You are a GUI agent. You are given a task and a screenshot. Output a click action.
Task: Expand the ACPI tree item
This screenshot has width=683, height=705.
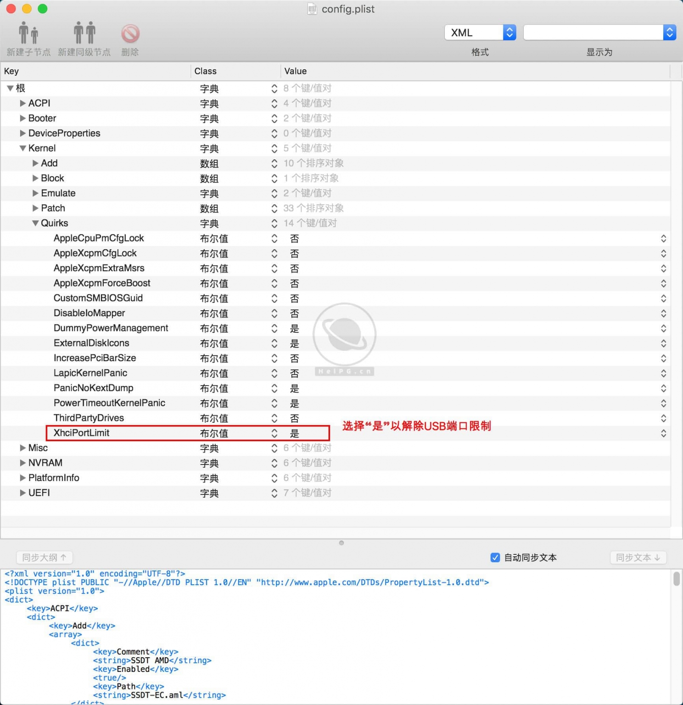click(22, 103)
